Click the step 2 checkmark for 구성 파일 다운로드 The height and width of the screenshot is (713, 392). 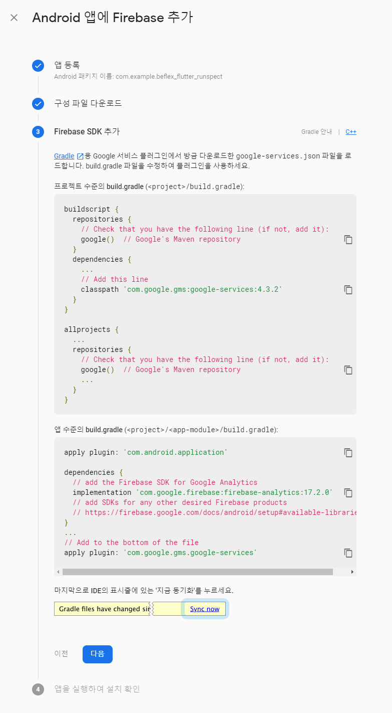coord(38,104)
